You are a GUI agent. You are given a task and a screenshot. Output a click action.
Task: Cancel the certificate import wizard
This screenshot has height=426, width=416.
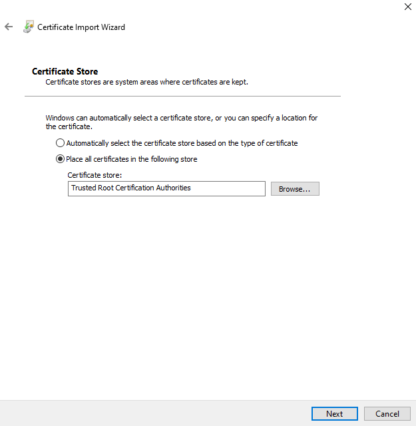387,413
